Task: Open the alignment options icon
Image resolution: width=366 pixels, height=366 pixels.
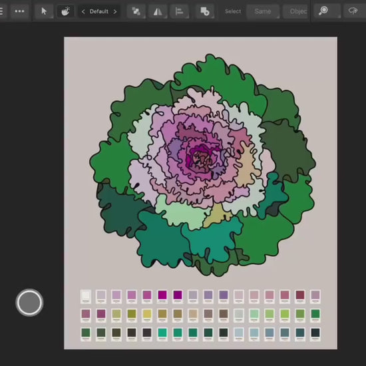Action: tap(179, 11)
